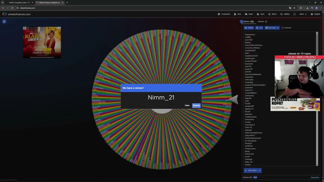The image size is (324, 182).
Task: Bookmark this page with the star
Action: pyautogui.click(x=294, y=8)
